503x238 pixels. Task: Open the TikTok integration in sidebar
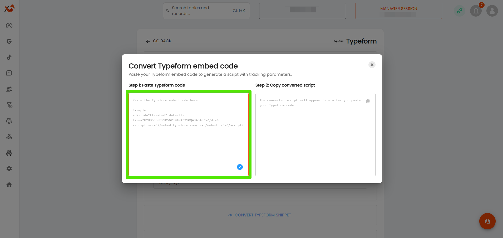(x=9, y=57)
